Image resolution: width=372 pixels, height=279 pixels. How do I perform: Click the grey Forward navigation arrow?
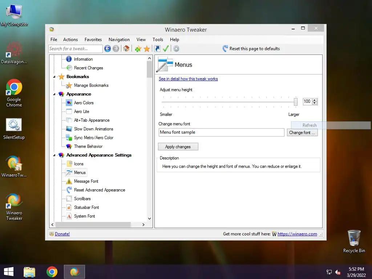[116, 49]
